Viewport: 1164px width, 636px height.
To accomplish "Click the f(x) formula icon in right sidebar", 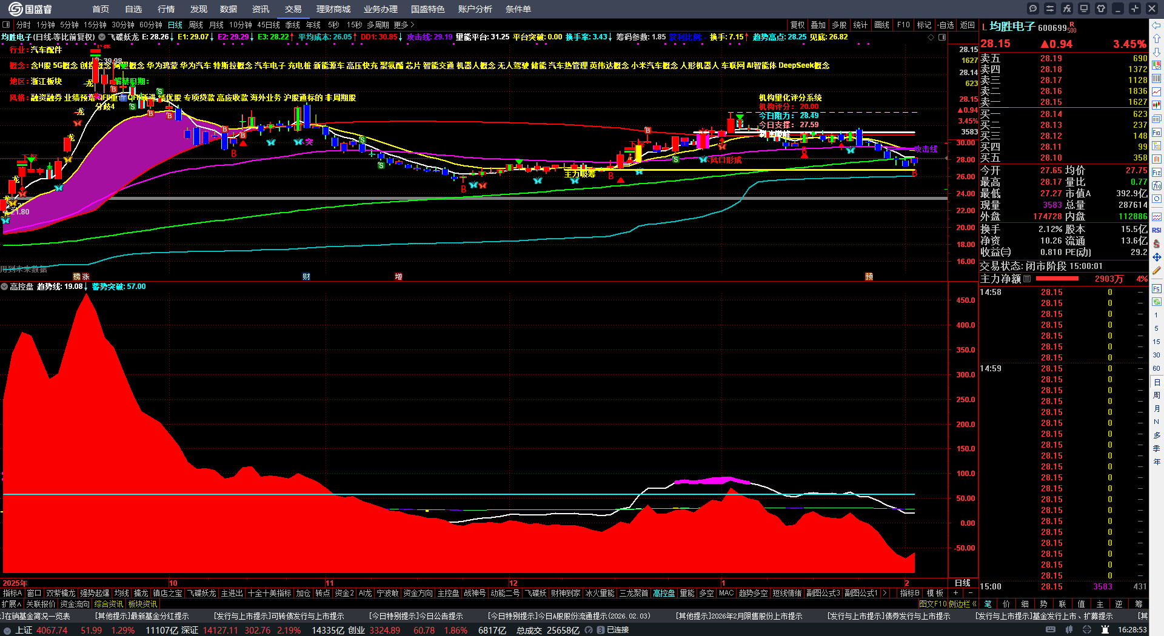I will click(1157, 186).
